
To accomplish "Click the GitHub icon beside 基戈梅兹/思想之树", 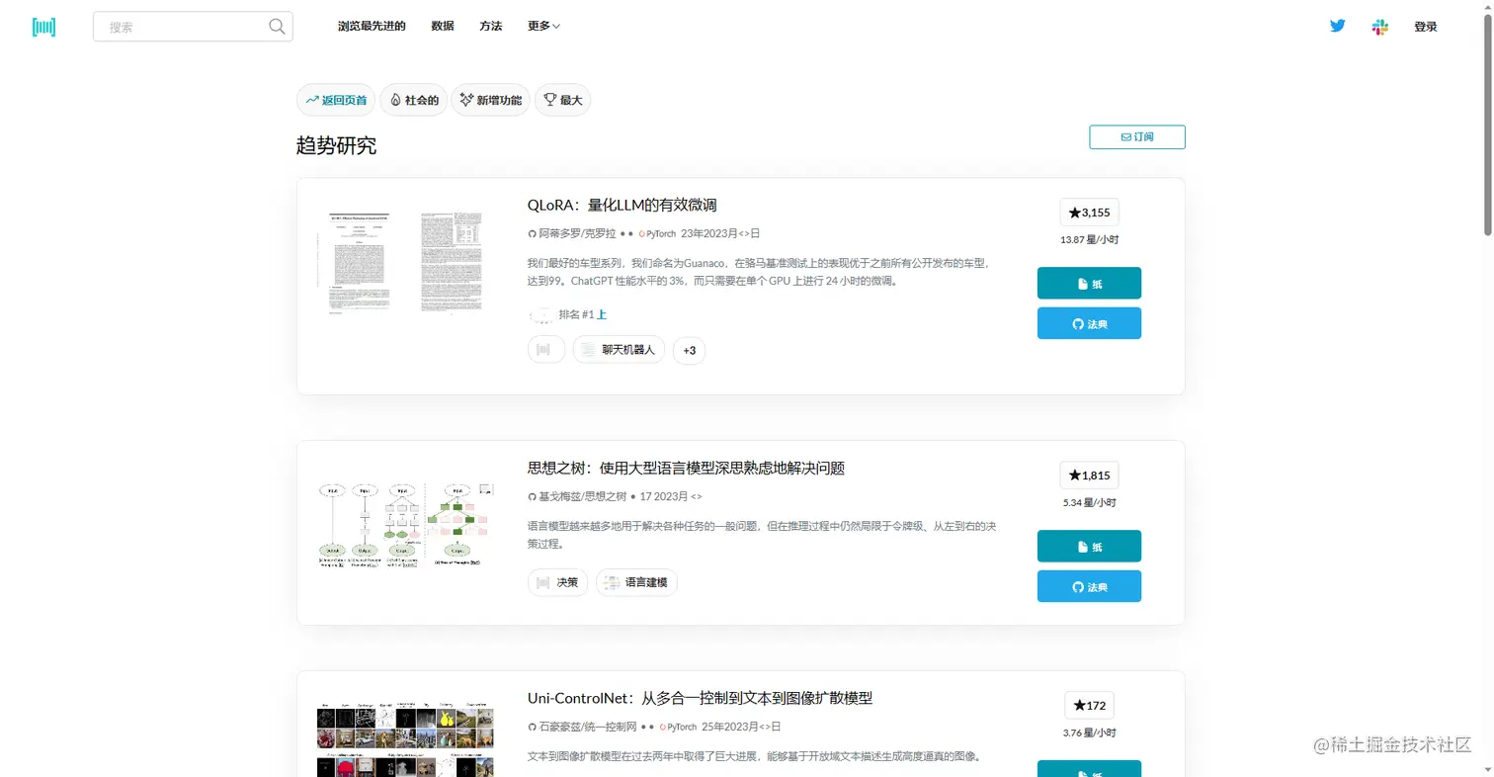I will click(532, 496).
